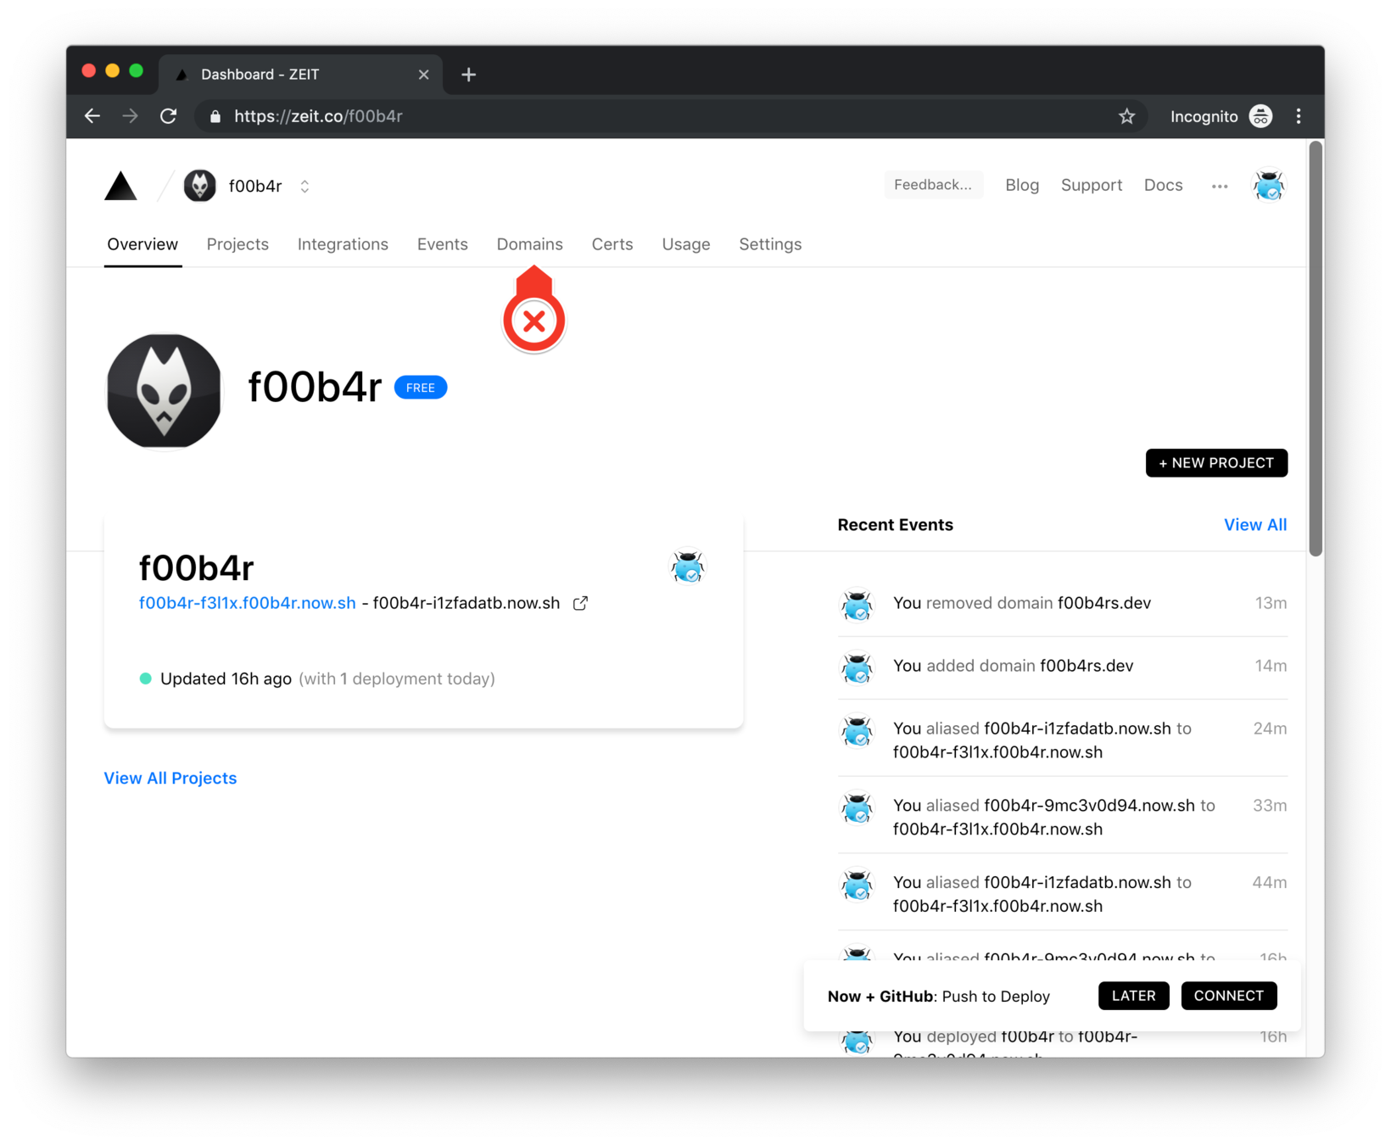1391x1145 pixels.
Task: Go to the Blog link
Action: tap(1022, 185)
